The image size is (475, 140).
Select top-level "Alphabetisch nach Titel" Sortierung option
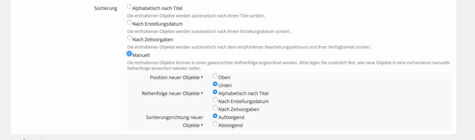click(x=129, y=7)
